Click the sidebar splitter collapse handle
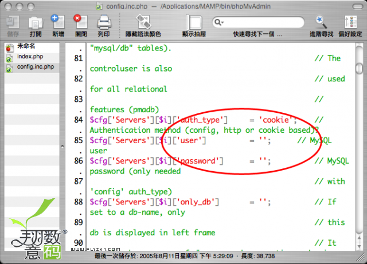The width and height of the screenshot is (367, 264). 63,147
